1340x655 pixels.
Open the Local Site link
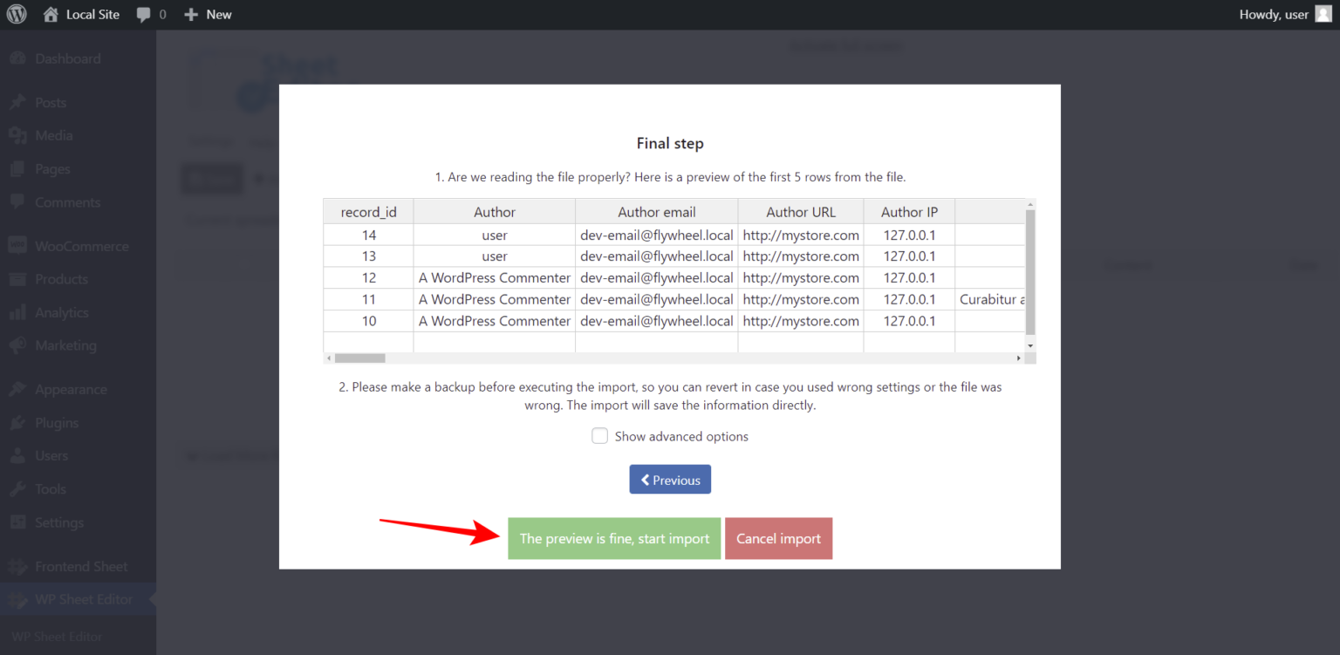92,15
